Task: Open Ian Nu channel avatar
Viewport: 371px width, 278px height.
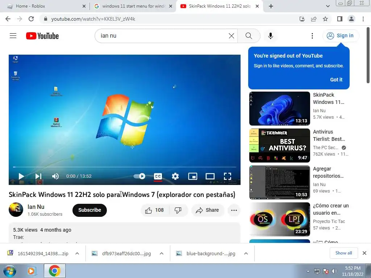Action: coord(16,210)
